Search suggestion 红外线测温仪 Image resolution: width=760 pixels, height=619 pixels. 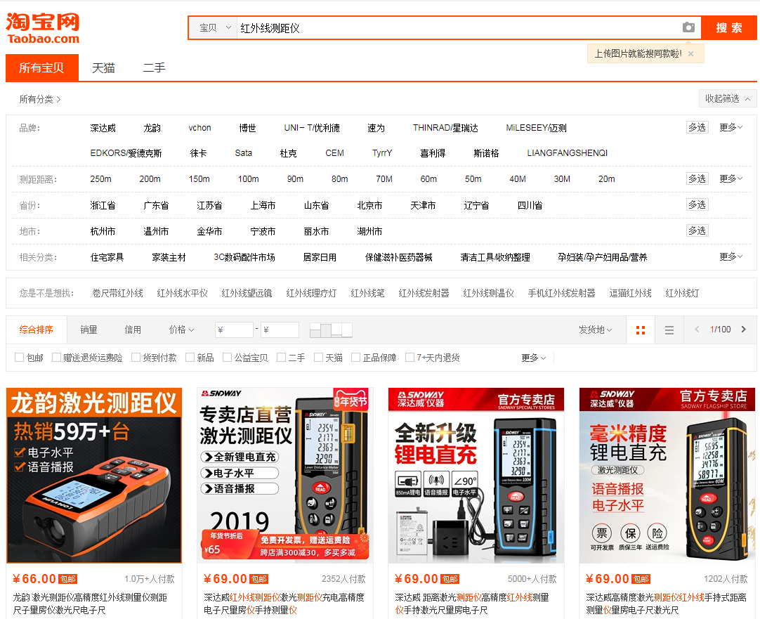coord(489,293)
